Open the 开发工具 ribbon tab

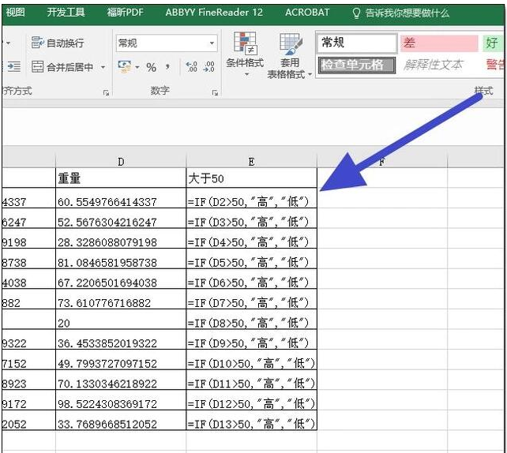point(66,13)
